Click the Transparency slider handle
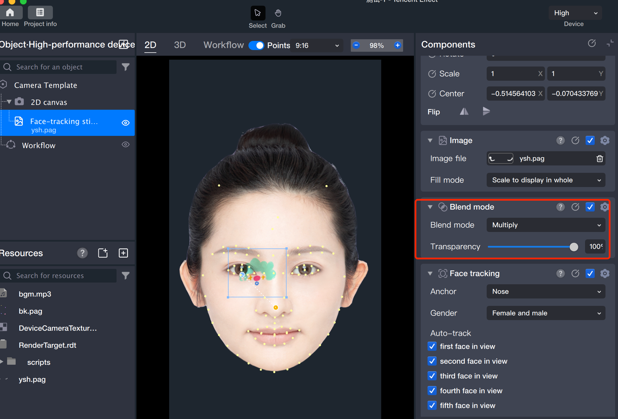 click(x=574, y=247)
